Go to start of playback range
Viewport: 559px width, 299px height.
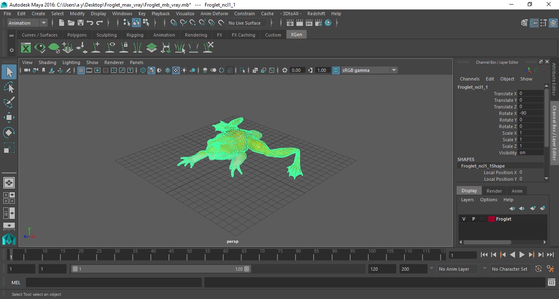(484, 255)
